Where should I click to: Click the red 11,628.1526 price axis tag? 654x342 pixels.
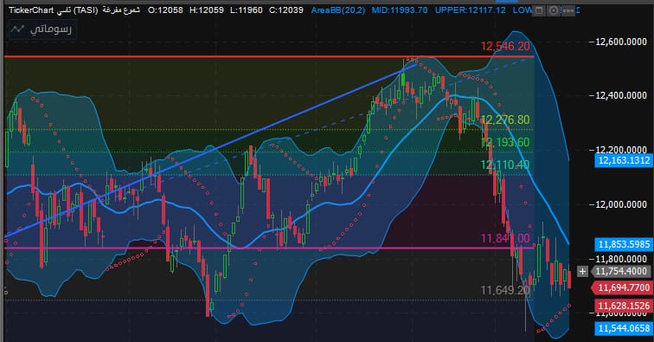[x=624, y=306]
